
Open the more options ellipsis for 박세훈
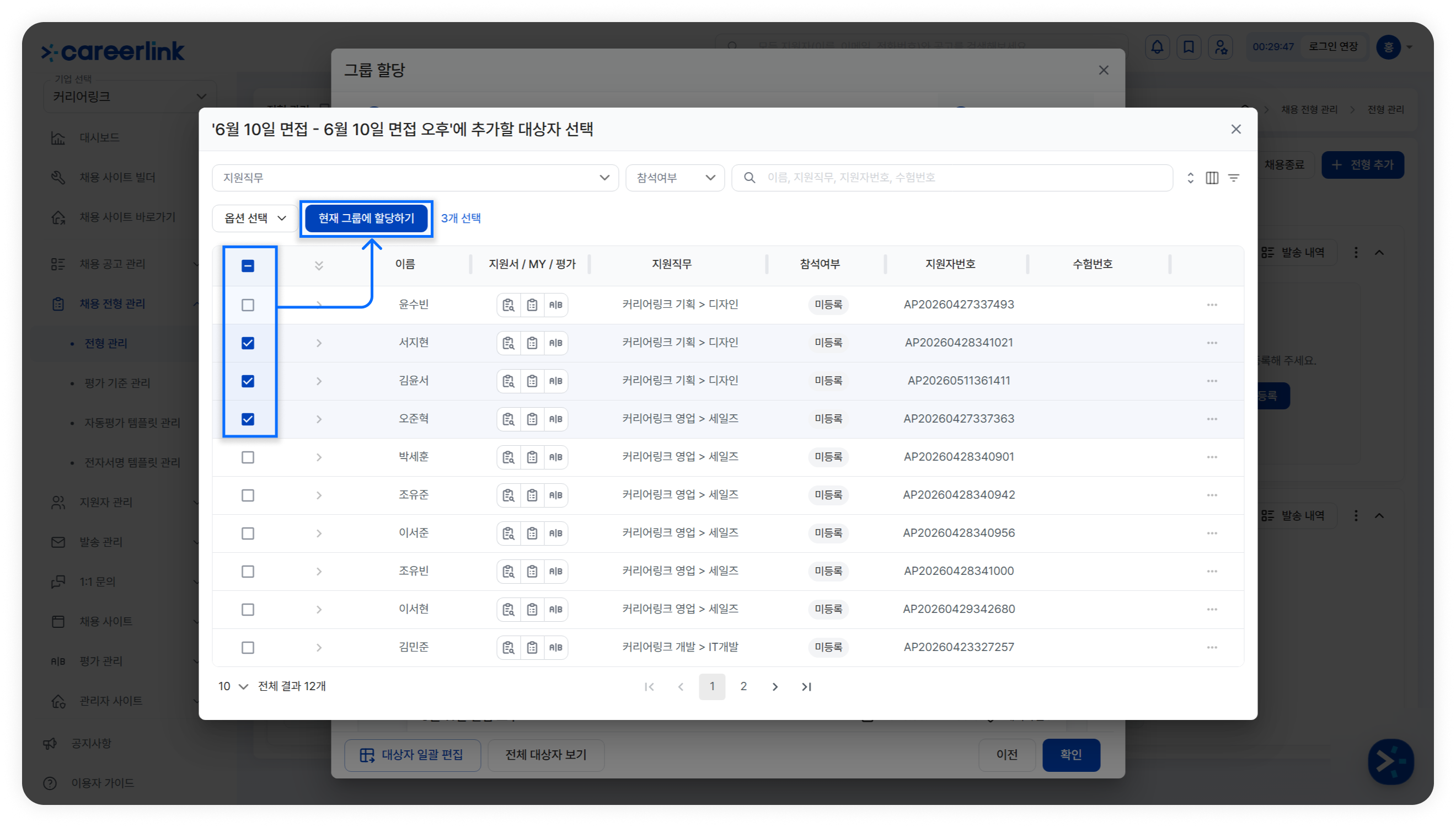[x=1212, y=457]
